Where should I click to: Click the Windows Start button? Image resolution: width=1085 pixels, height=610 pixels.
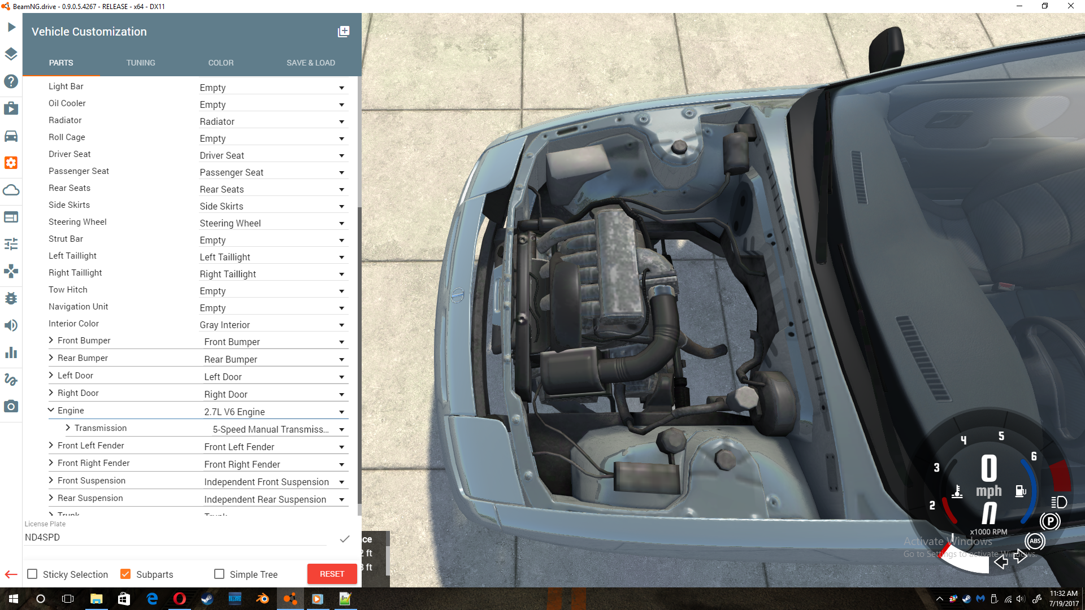[14, 599]
